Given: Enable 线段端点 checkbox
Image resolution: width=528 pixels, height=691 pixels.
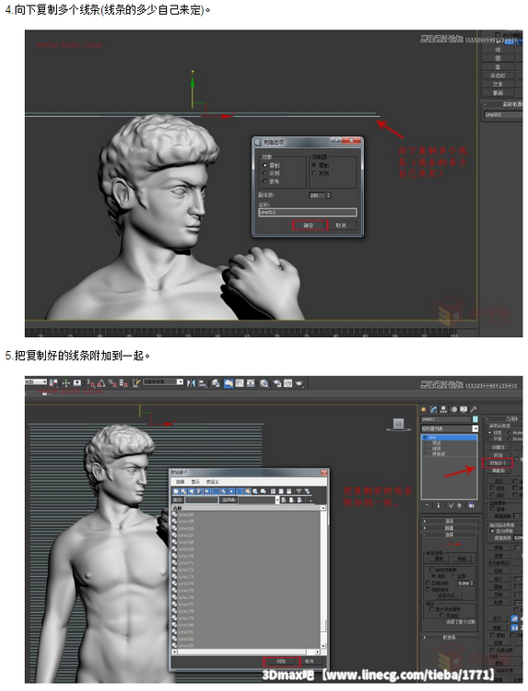Looking at the screenshot, I should coord(428,590).
